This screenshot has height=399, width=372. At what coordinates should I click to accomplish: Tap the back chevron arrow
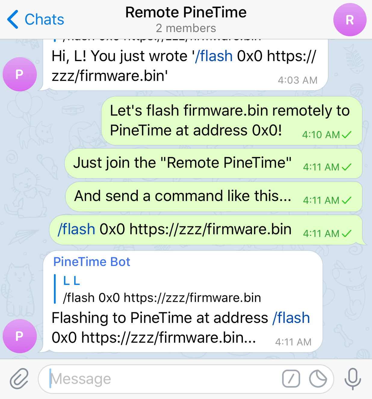coord(13,19)
